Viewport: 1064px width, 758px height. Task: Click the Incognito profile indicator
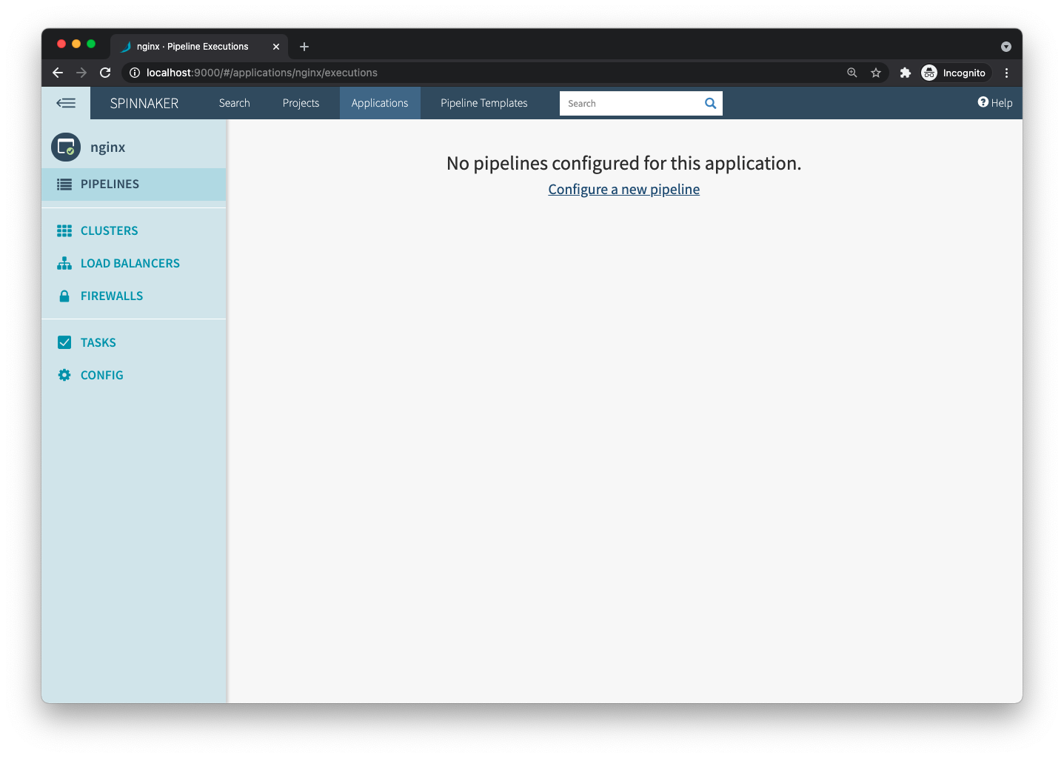pyautogui.click(x=954, y=73)
